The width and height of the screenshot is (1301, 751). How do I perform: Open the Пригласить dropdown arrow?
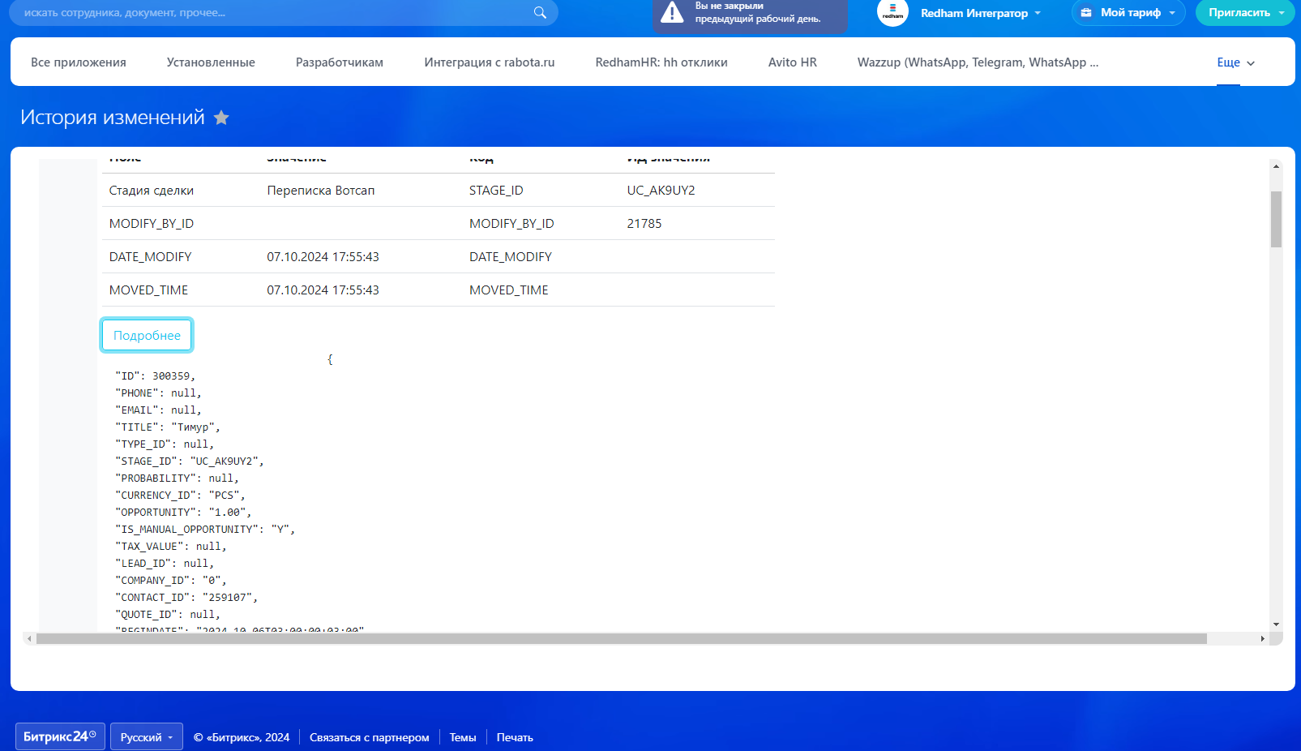click(1282, 13)
